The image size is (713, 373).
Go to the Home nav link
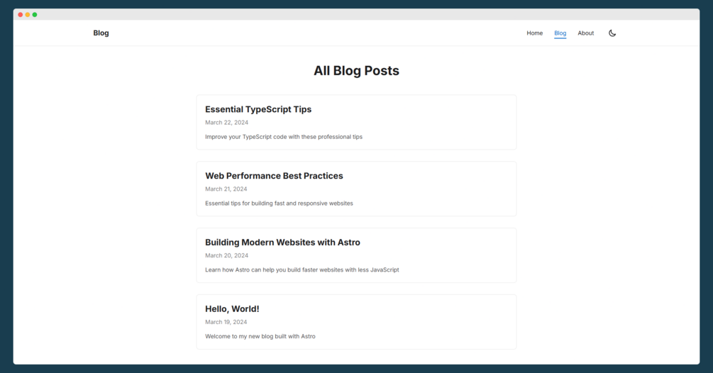point(534,33)
